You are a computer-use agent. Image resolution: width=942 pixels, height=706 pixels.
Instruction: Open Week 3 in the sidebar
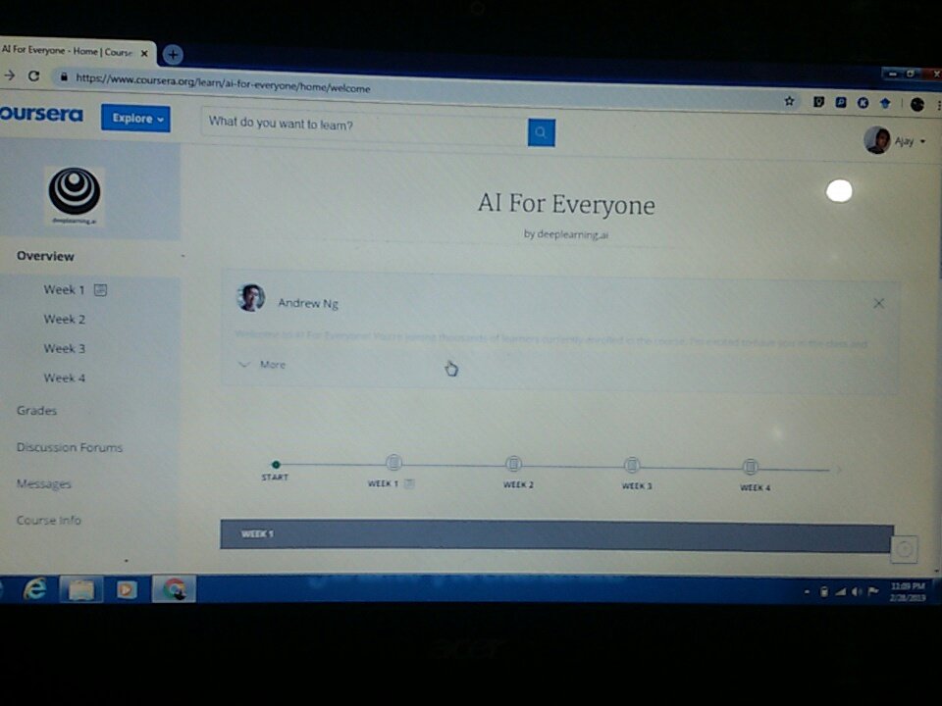coord(65,348)
